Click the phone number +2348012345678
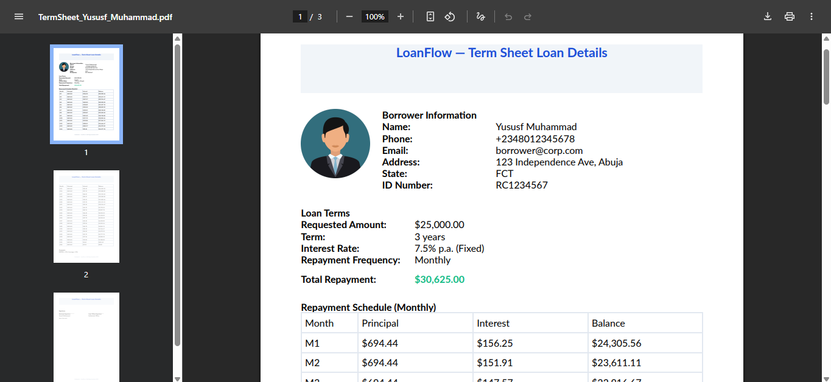The height and width of the screenshot is (382, 831). tap(535, 139)
